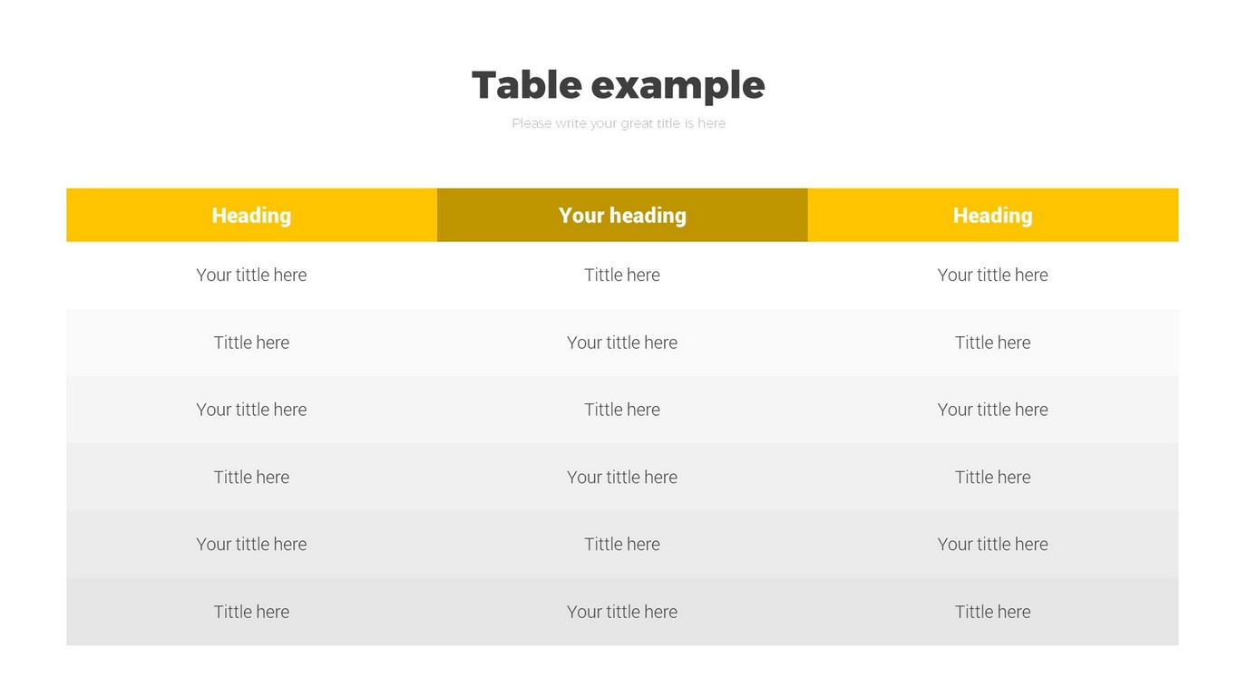Select the last column's "Heading" header cell

coord(992,215)
